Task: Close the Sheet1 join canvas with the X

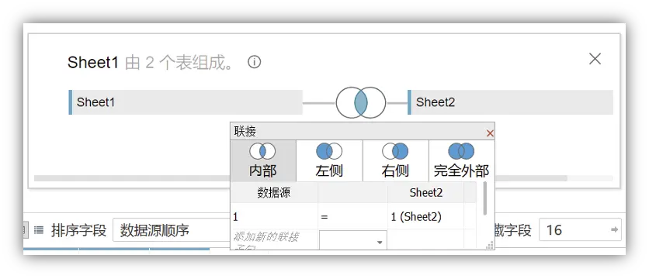Action: click(x=595, y=59)
